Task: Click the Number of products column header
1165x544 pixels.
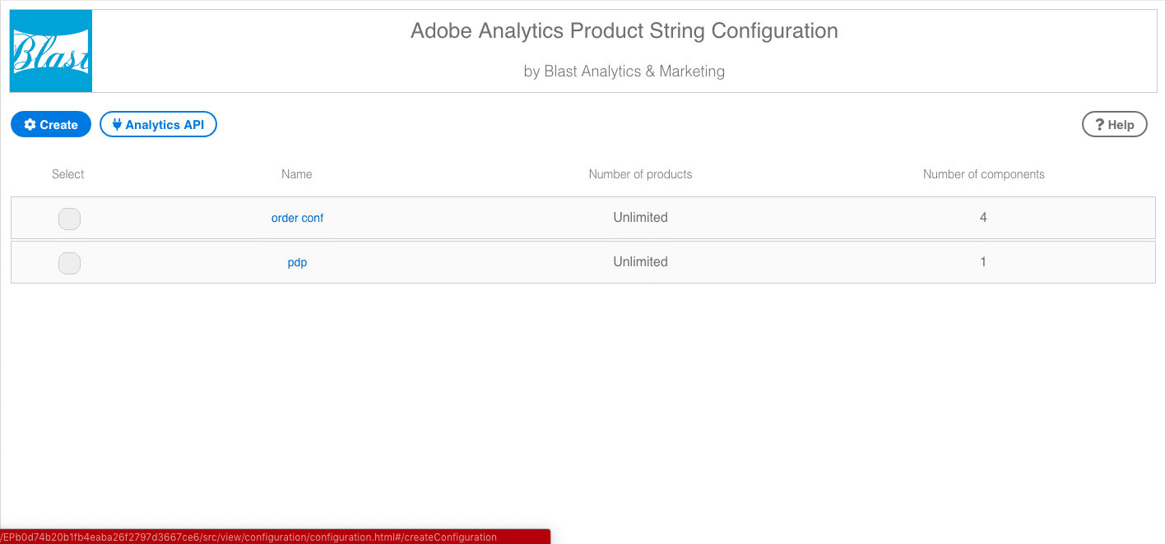Action: pos(640,174)
